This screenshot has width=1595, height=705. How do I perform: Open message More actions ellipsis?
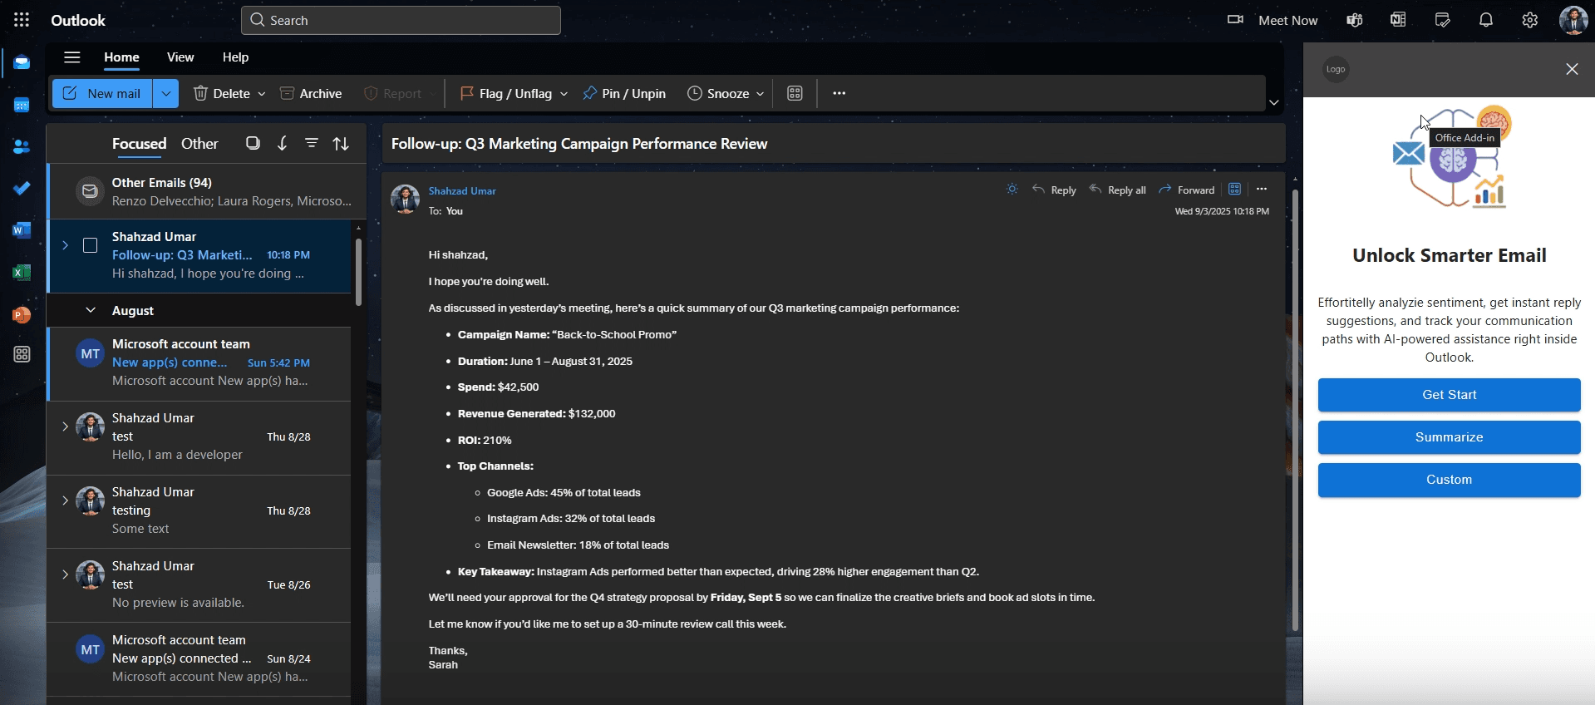[1262, 190]
